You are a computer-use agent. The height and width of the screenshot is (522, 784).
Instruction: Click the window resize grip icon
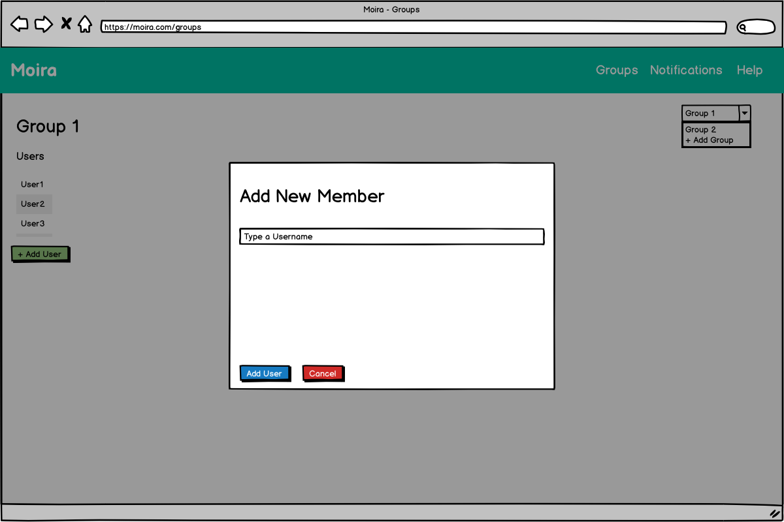pos(775,513)
